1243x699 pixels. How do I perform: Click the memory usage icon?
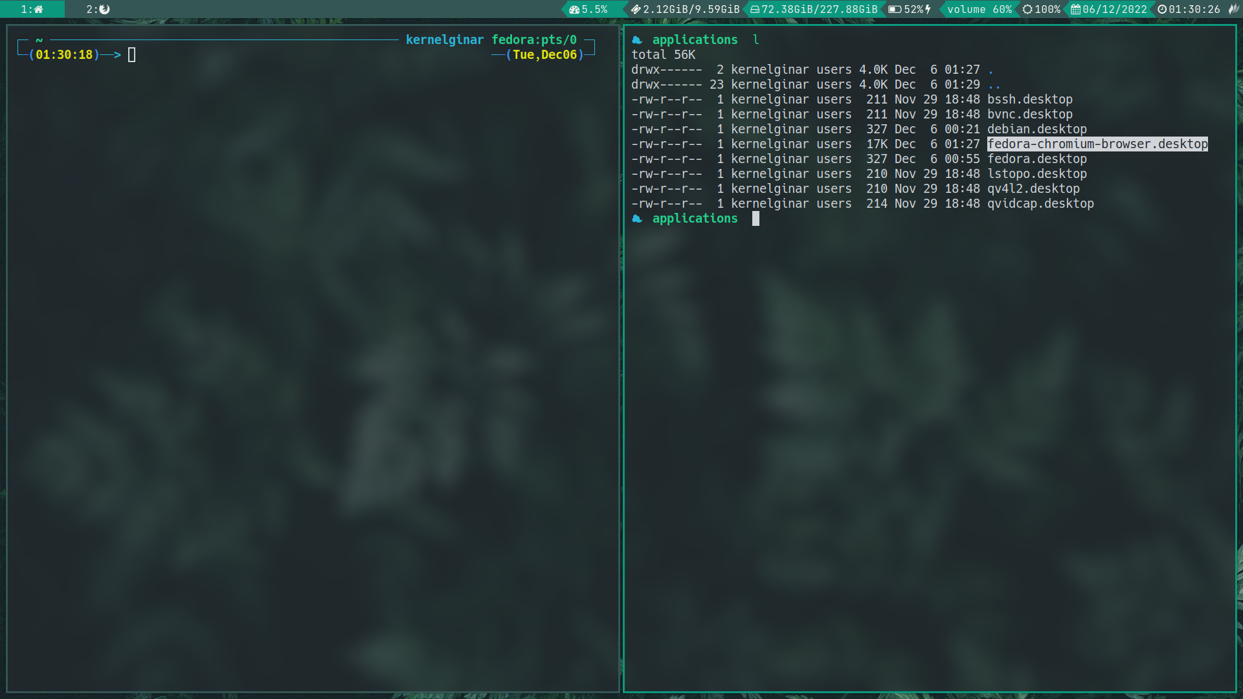(636, 10)
